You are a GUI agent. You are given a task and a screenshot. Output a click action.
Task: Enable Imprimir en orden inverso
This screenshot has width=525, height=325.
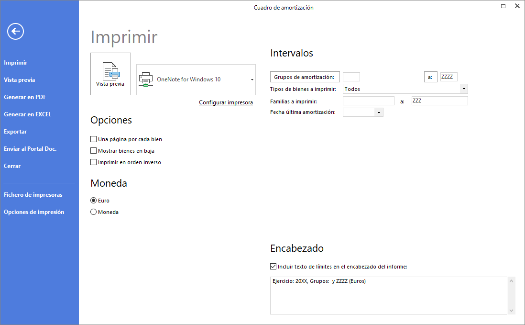[x=93, y=162]
